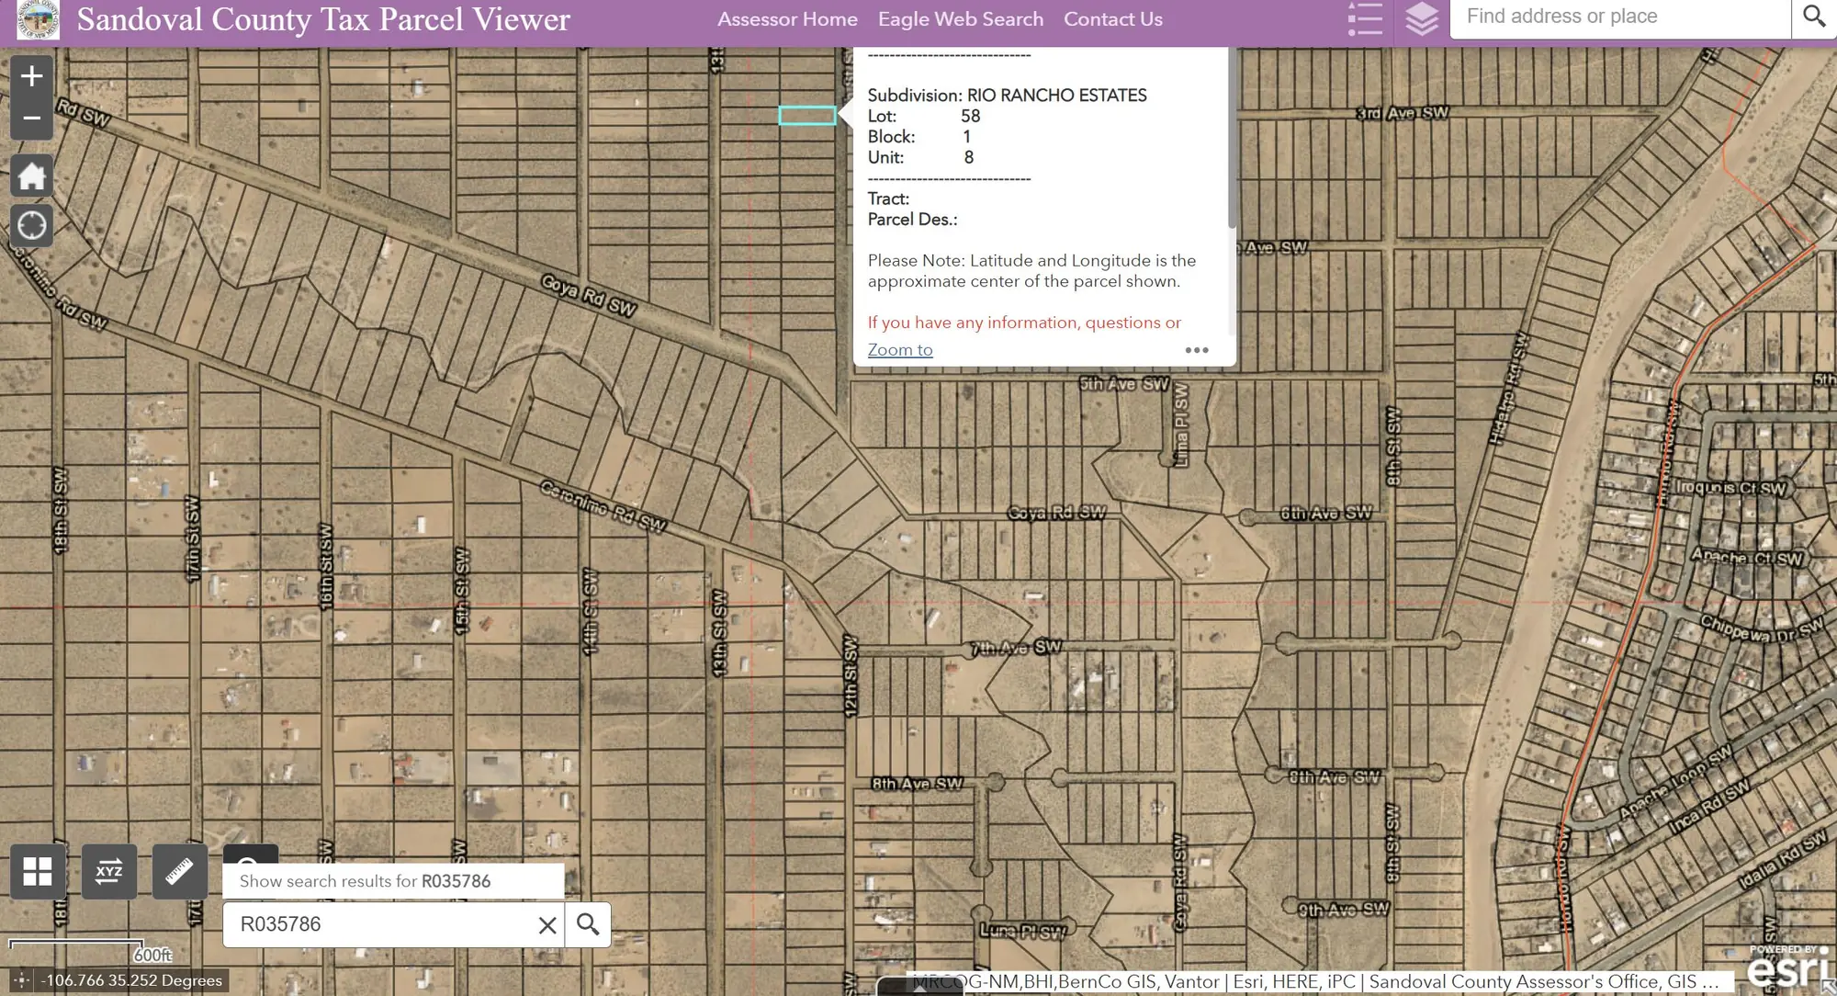1837x996 pixels.
Task: Click the Sandoval County seal logo
Action: point(38,19)
